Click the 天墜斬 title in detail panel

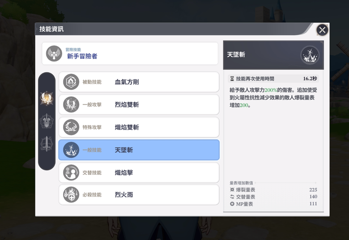click(x=236, y=54)
